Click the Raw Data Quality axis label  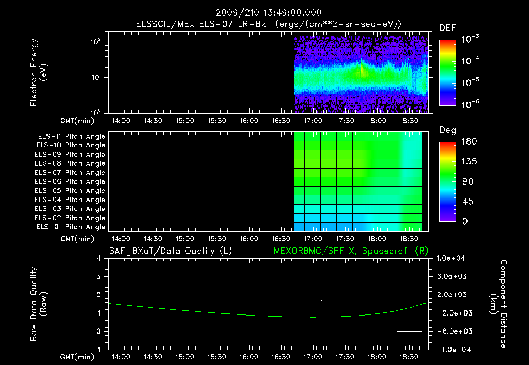[38, 304]
